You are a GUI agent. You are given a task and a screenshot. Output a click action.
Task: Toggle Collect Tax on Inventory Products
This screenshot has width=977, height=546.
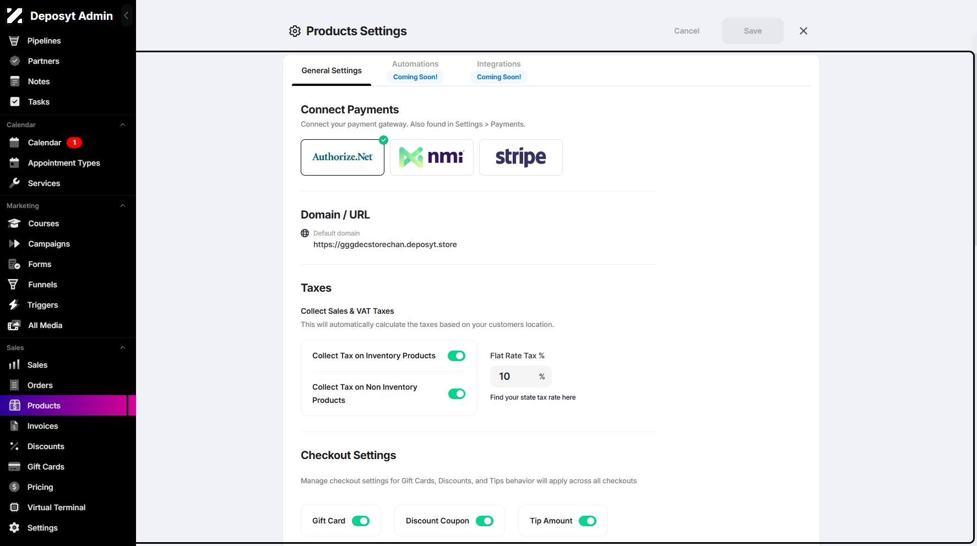(x=457, y=356)
